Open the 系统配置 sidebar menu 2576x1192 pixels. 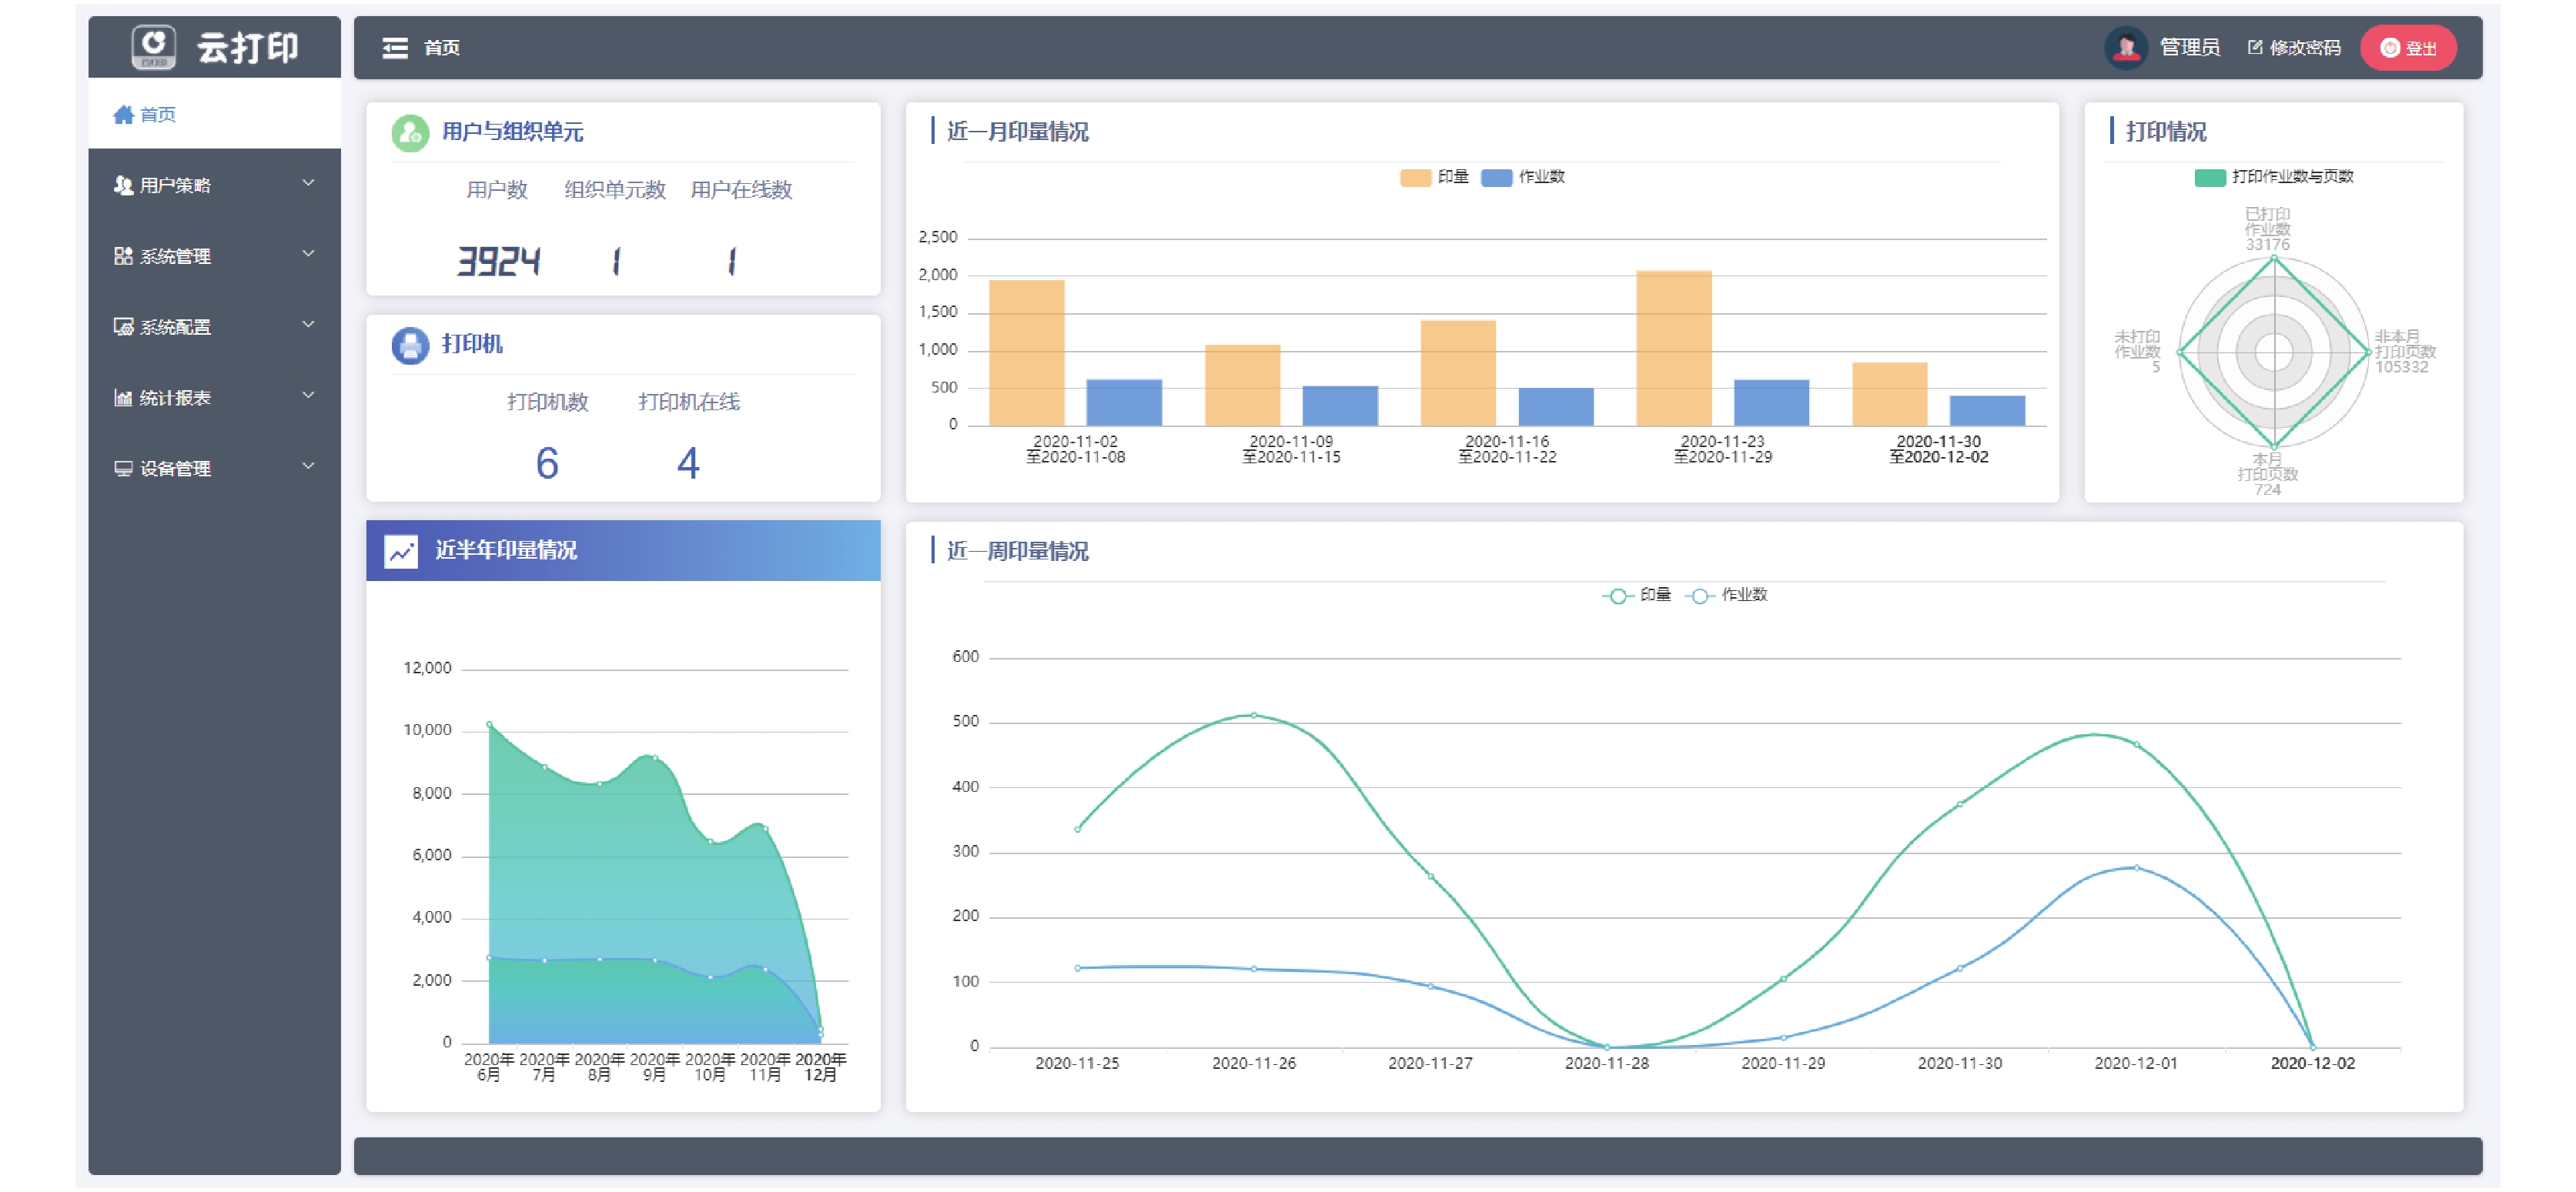click(x=214, y=327)
